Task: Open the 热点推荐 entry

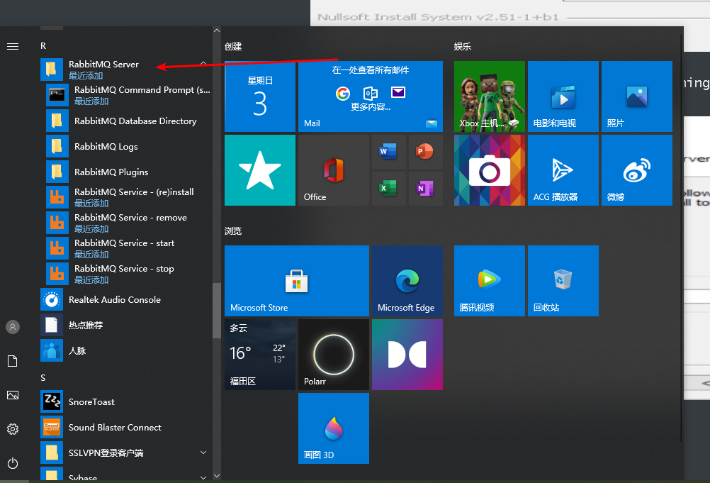Action: (x=125, y=325)
